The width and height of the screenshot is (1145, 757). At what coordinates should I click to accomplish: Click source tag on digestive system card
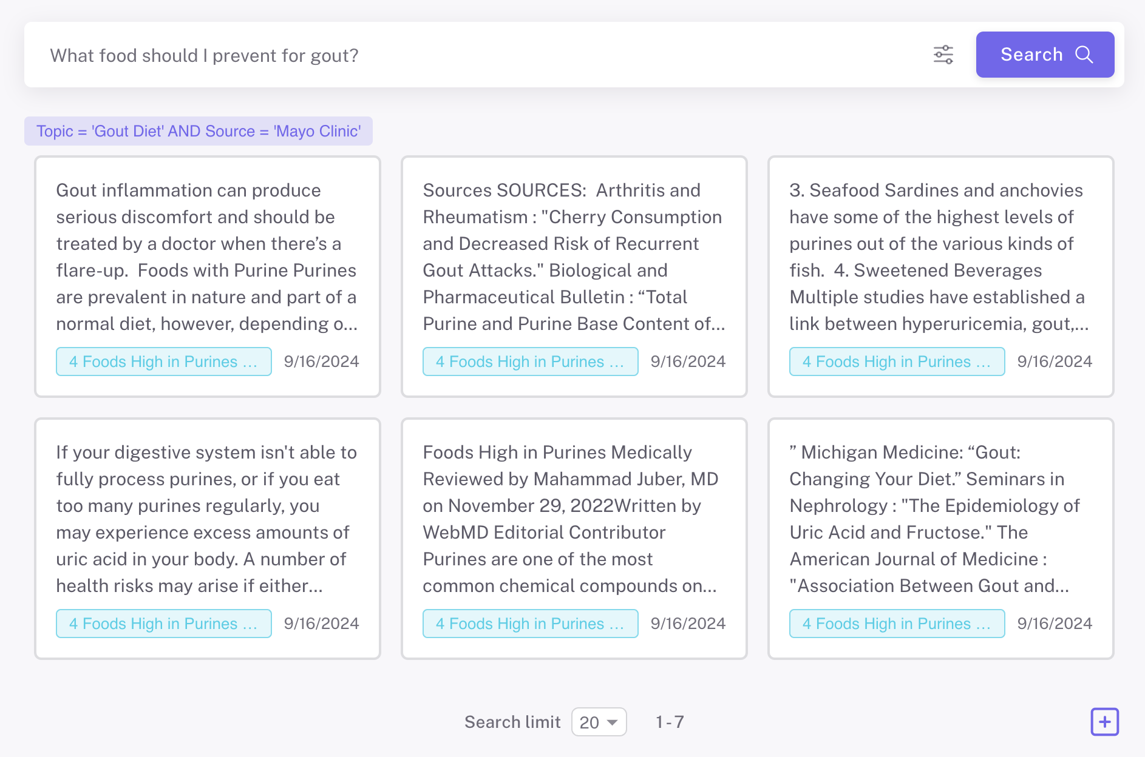pyautogui.click(x=163, y=624)
